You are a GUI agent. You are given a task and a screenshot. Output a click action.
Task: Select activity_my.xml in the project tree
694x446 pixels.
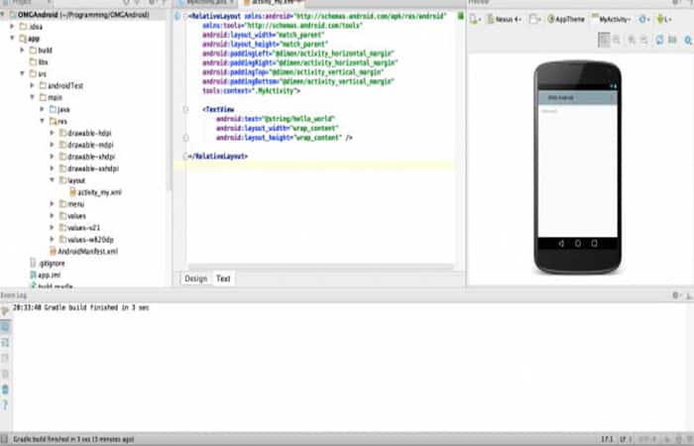(x=95, y=192)
